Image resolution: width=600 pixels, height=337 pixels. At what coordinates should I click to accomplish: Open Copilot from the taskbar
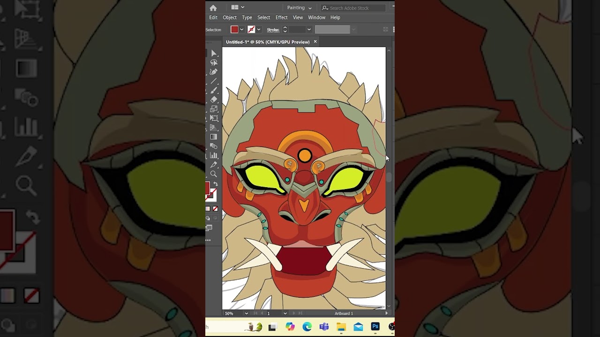pos(290,327)
